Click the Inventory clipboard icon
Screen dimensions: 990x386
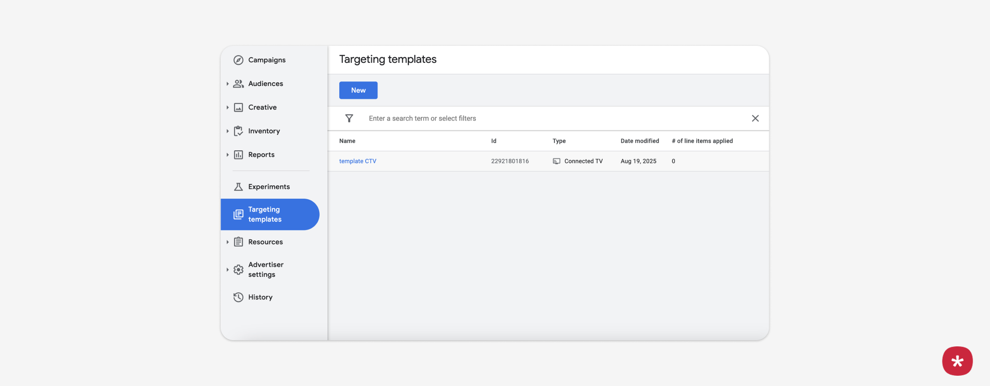238,131
